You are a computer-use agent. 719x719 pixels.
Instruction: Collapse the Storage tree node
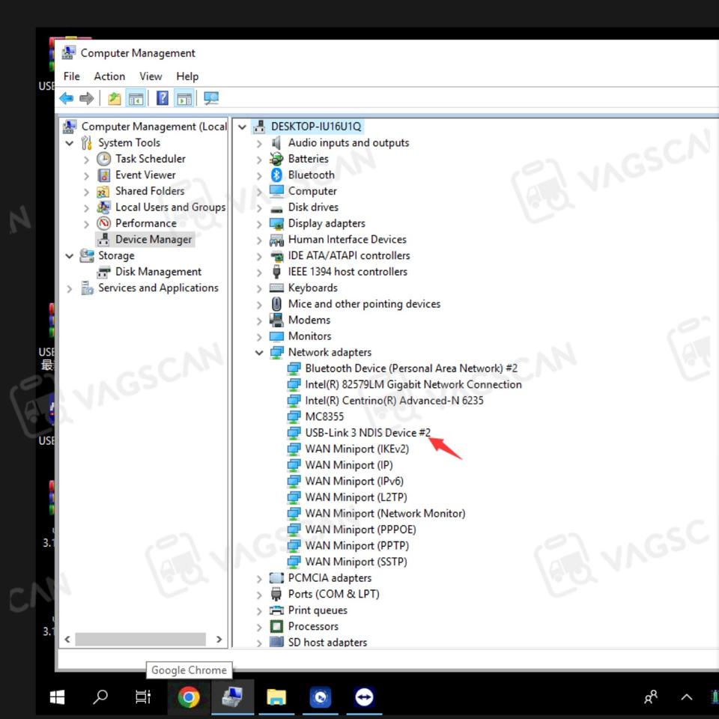click(70, 256)
